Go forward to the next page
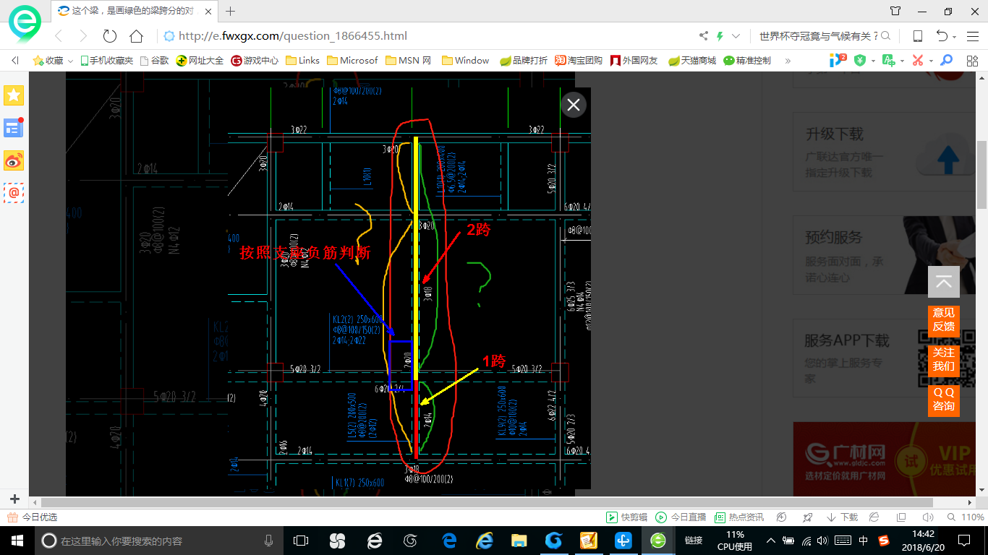The image size is (988, 555). click(82, 36)
